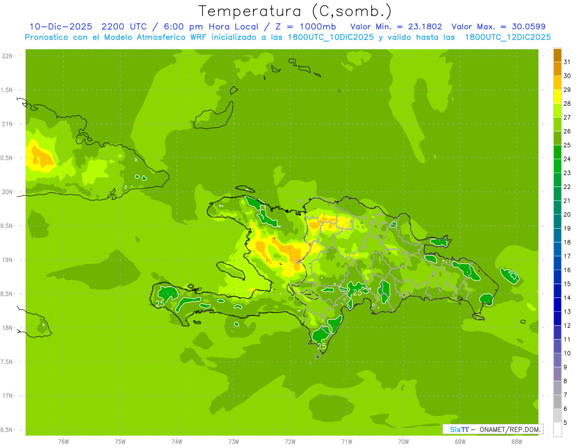Click the dark blue legend swatch between 12 and 13

pyautogui.click(x=557, y=319)
